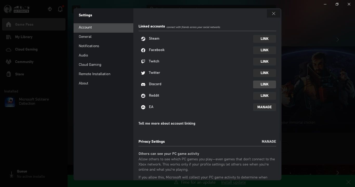Screen dimensions: 355x187
Task: Click the Discord logo icon
Action: point(143,84)
